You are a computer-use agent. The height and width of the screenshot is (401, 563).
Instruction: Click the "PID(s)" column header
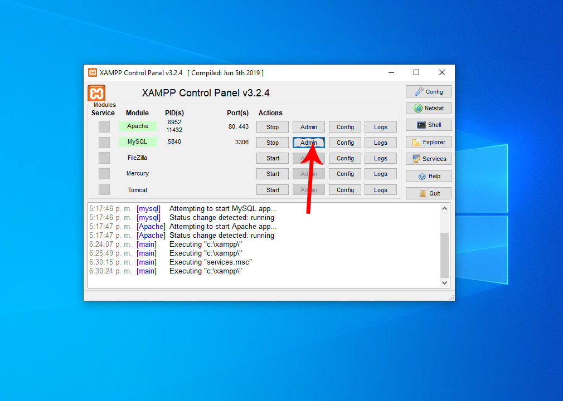click(x=174, y=113)
